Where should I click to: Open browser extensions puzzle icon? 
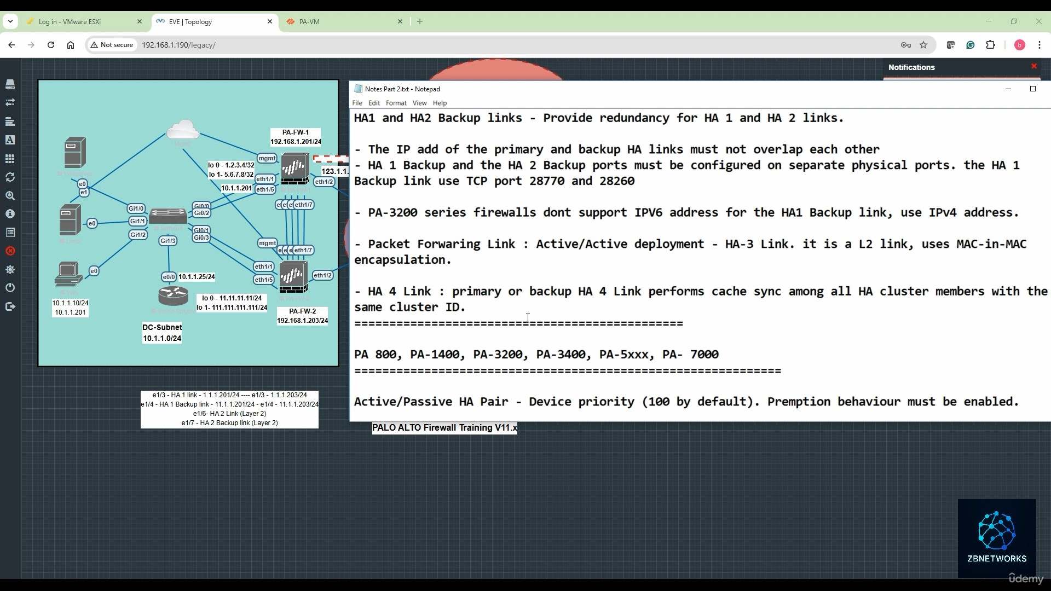coord(990,45)
